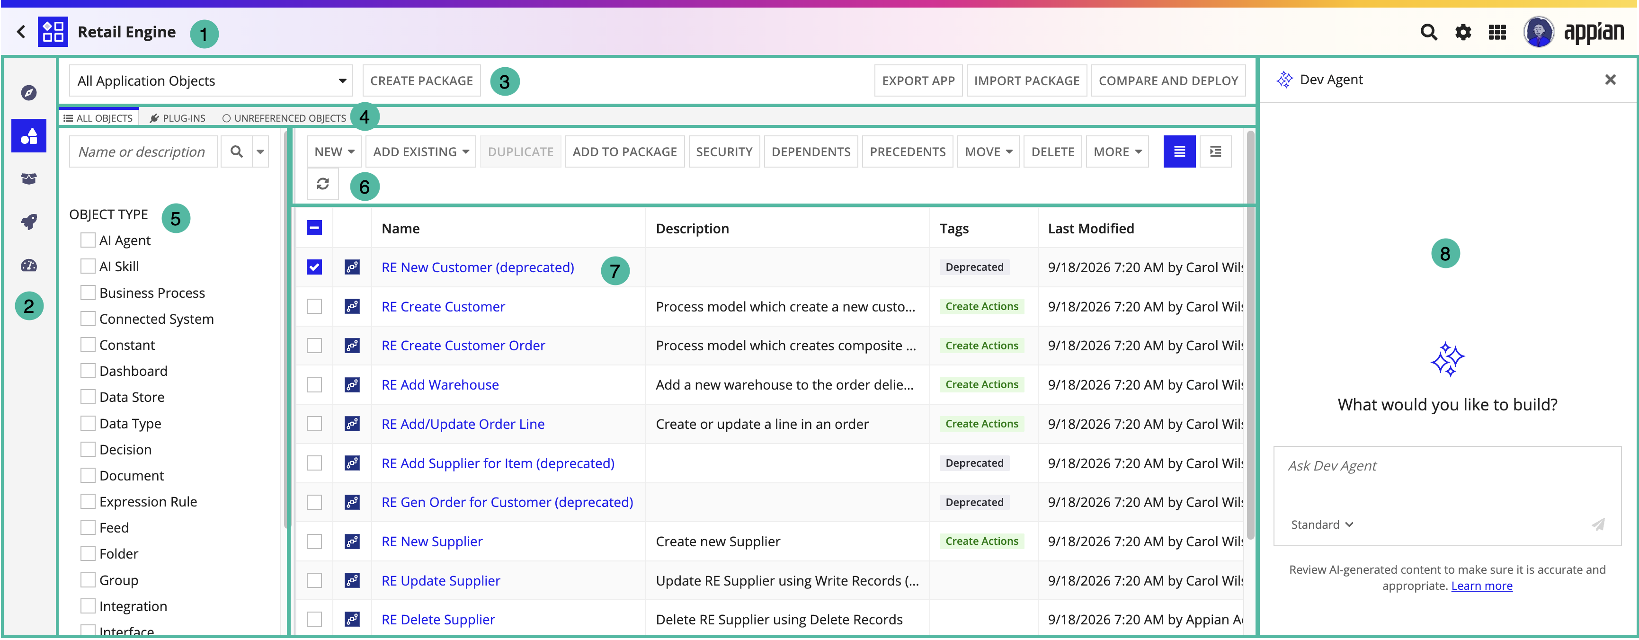Open settings gear in the header
Viewport: 1639px width, 640px height.
1463,32
